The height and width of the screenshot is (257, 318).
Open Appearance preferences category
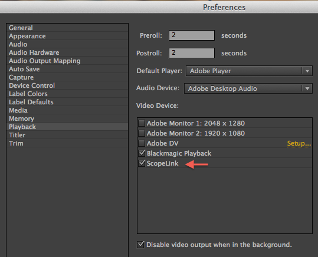[67, 36]
